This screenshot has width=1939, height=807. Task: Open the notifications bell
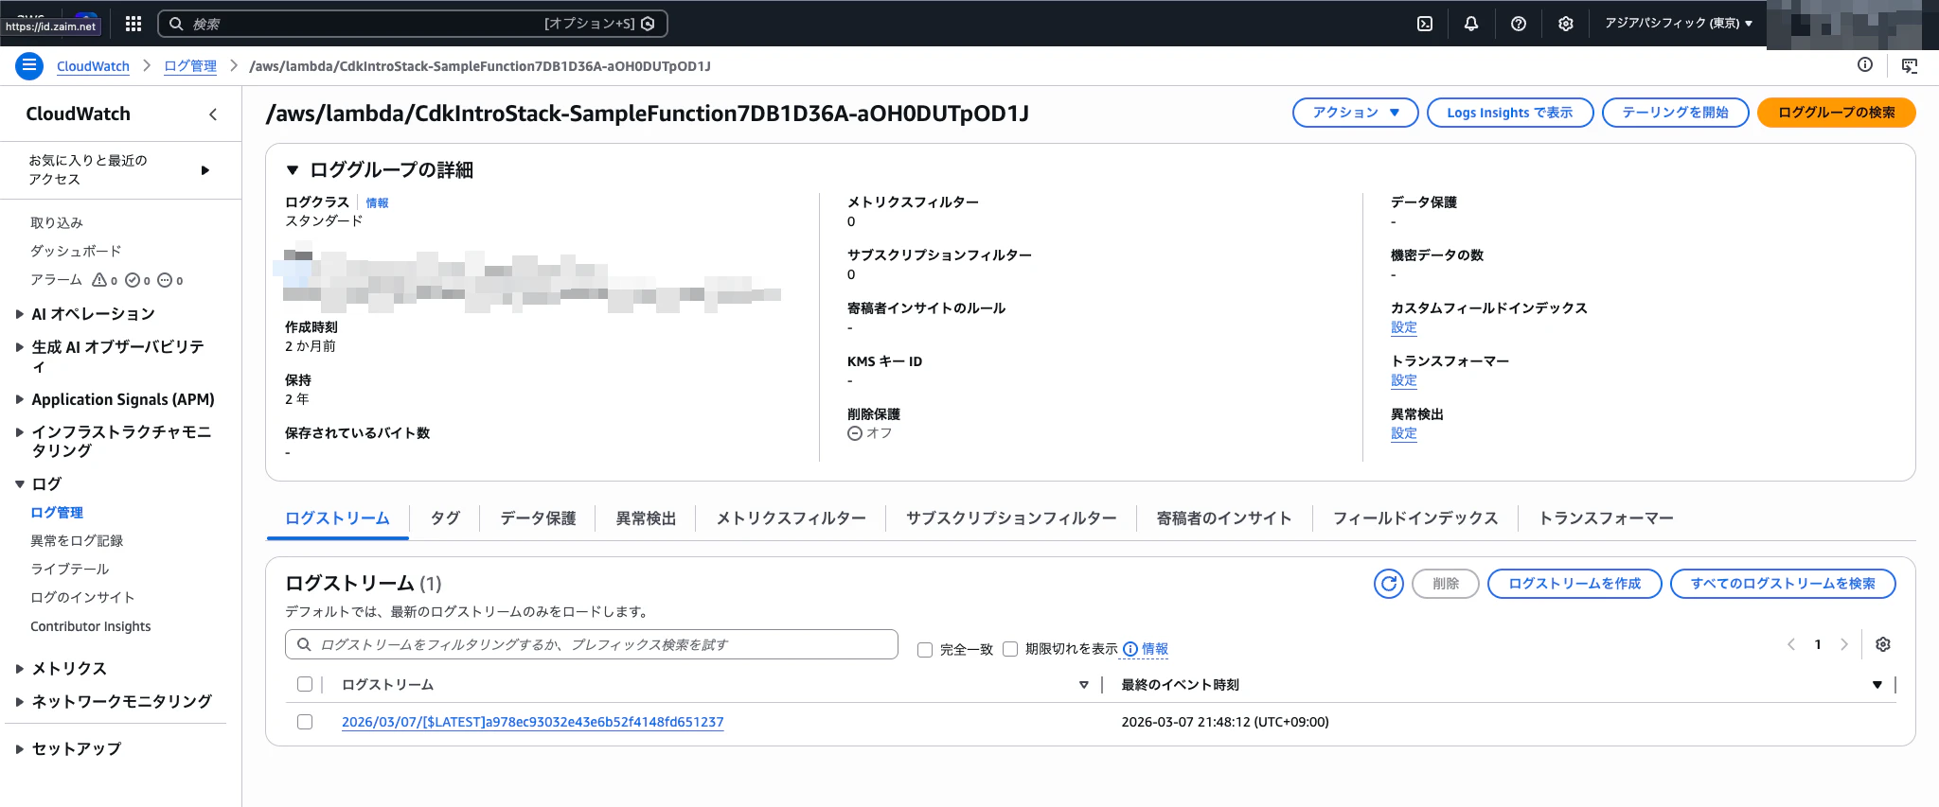(x=1471, y=24)
